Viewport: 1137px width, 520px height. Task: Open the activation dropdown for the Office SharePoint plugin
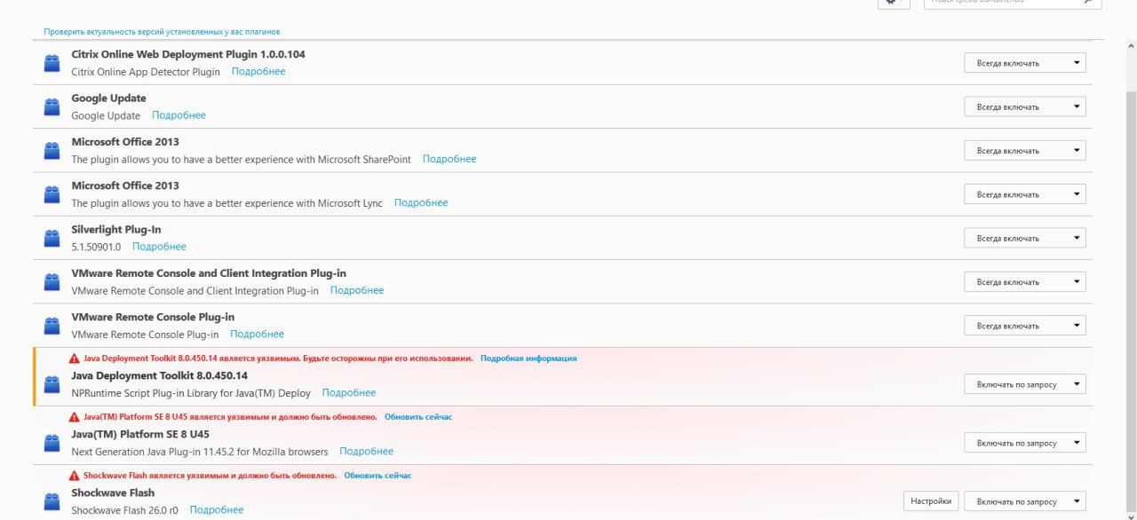[1025, 150]
